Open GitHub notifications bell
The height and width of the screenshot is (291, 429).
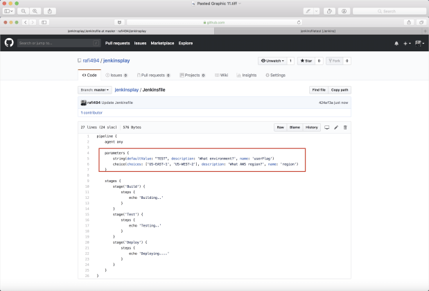[396, 43]
